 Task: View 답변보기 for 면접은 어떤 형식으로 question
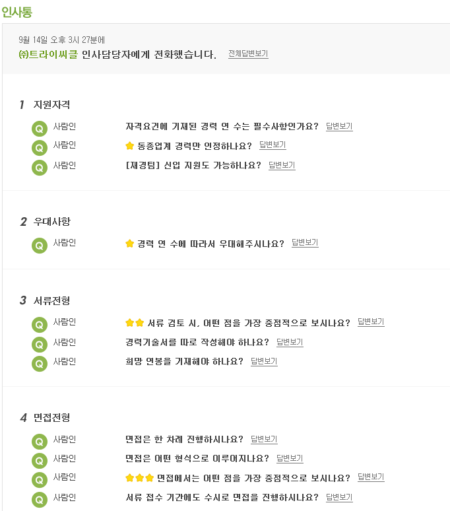pos(290,458)
